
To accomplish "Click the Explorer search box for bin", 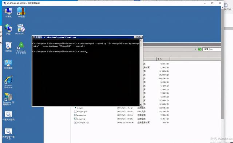I will [212, 49].
